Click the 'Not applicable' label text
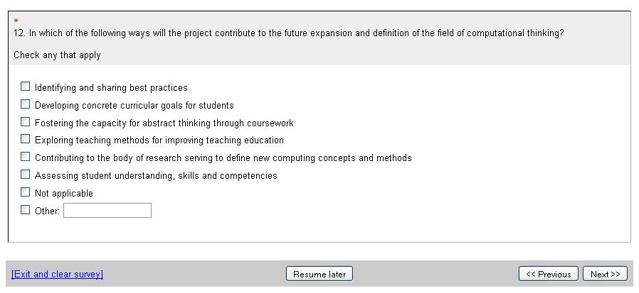Viewport: 639px width, 293px height. point(64,194)
